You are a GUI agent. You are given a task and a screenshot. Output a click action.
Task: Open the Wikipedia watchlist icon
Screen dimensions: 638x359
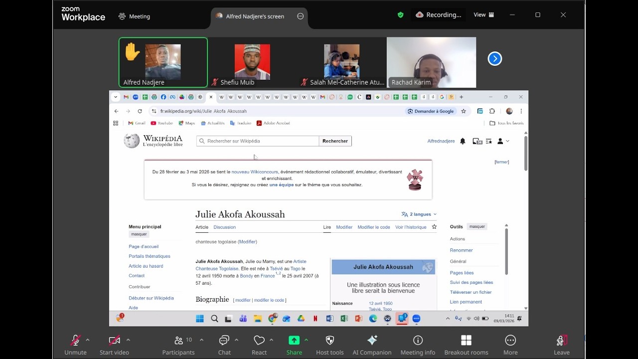(489, 141)
